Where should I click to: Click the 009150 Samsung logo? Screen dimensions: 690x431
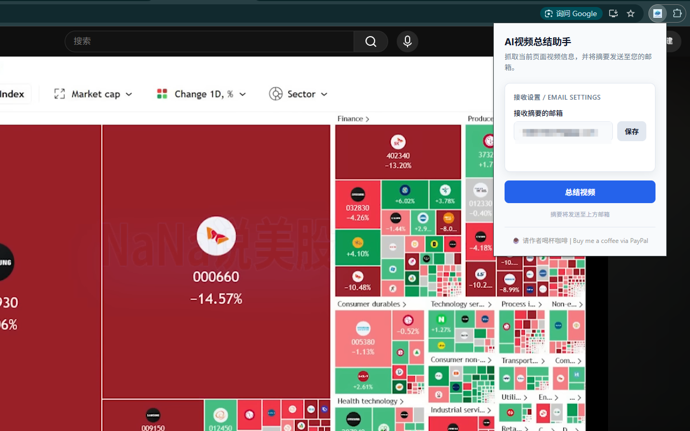153,415
